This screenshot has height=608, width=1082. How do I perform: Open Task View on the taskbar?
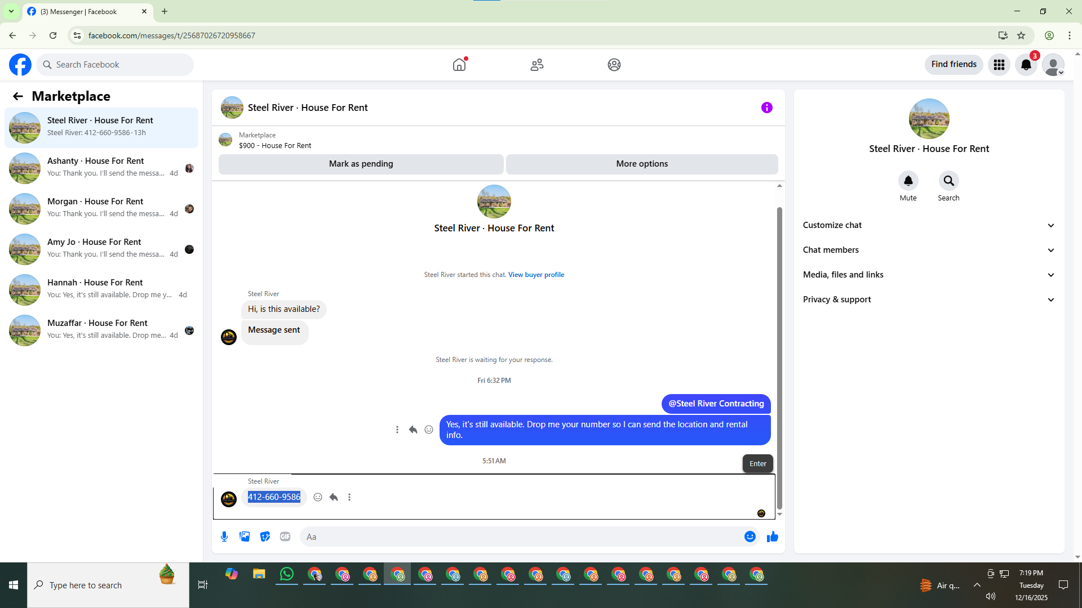pyautogui.click(x=203, y=585)
